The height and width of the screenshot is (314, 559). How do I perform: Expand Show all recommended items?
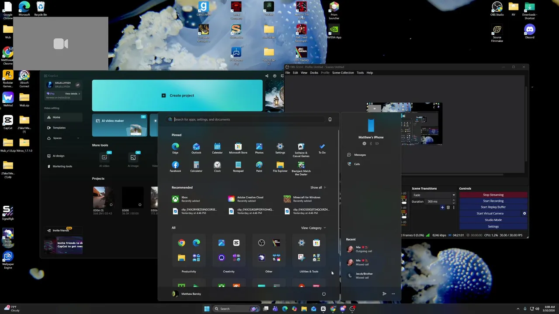coord(318,188)
